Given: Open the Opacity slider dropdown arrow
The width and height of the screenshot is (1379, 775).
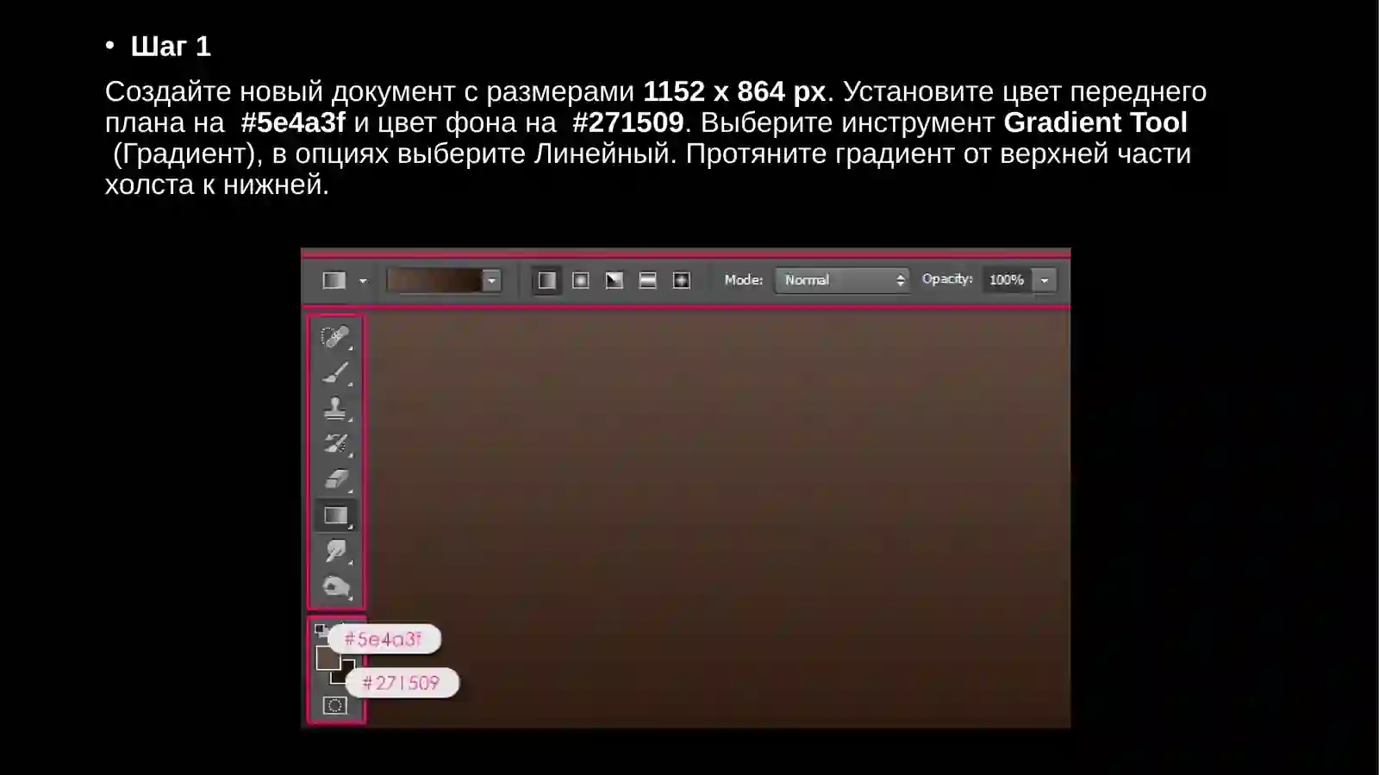Looking at the screenshot, I should coord(1045,280).
